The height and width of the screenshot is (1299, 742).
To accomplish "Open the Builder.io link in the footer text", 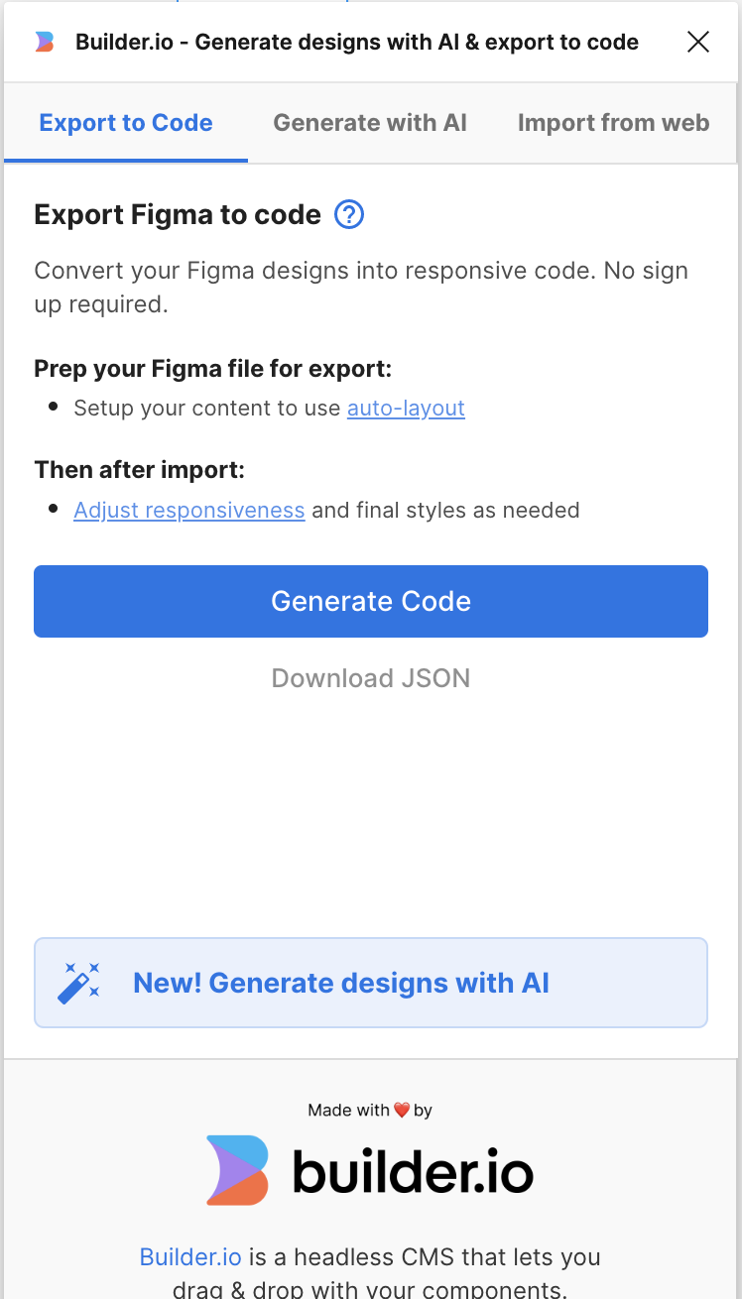I will 190,1256.
